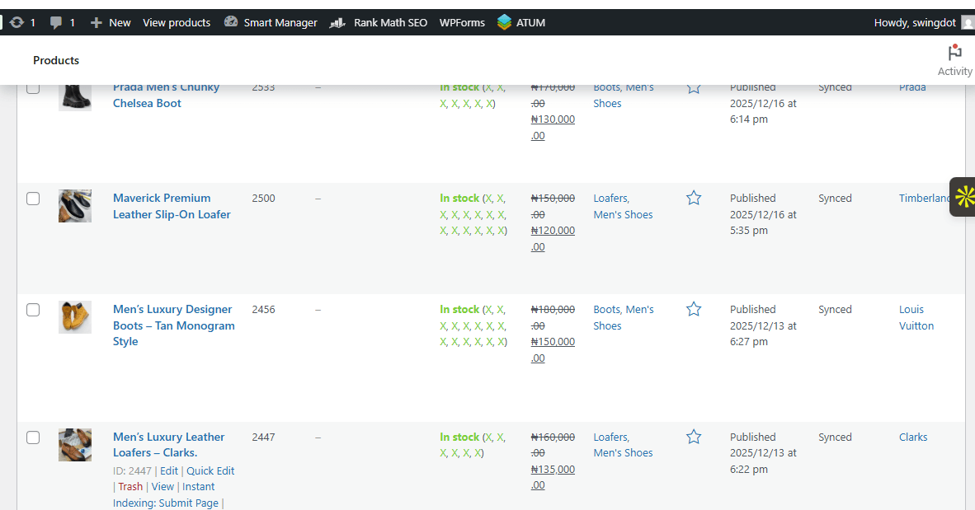Viewport: 975px width, 510px height.
Task: Toggle featured star for Tan Monogram Boots
Action: 694,309
